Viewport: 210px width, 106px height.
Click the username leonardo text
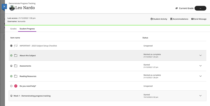point(21,21)
